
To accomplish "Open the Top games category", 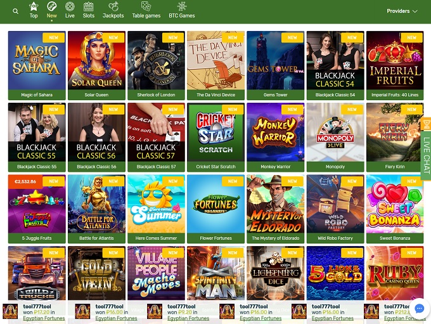I will pyautogui.click(x=34, y=10).
